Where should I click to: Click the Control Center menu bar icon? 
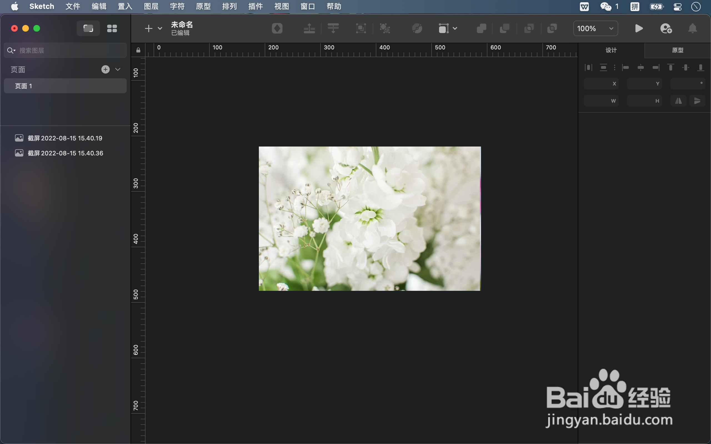pyautogui.click(x=677, y=6)
